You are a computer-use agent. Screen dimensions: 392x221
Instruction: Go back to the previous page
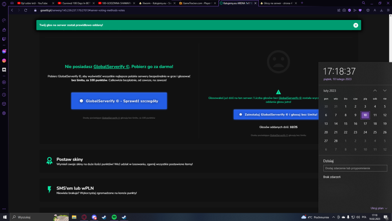click(x=12, y=10)
